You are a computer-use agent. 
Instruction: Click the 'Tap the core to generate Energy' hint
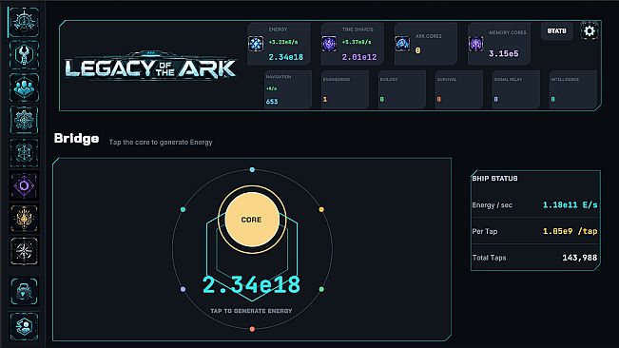pyautogui.click(x=161, y=142)
